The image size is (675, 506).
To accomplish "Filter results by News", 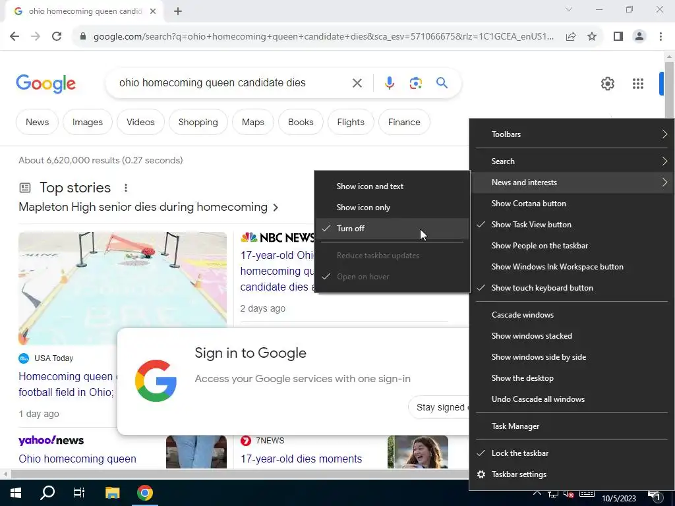I will pyautogui.click(x=37, y=122).
